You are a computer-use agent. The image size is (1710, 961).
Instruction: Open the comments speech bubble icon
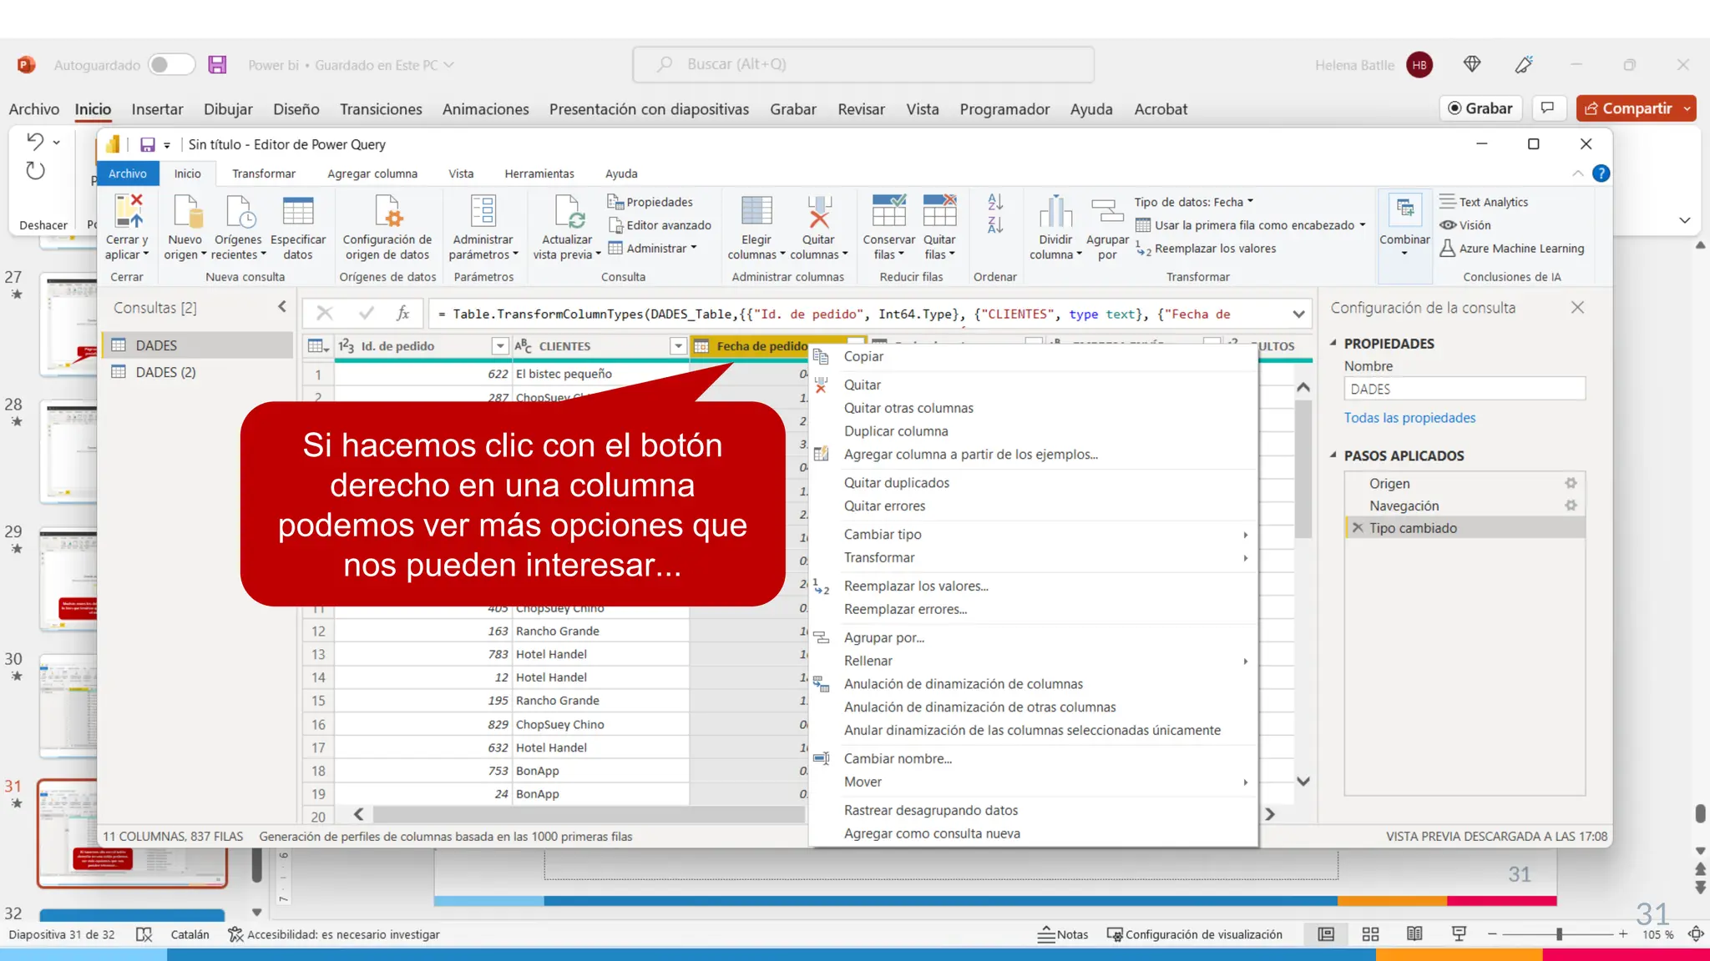click(x=1547, y=108)
